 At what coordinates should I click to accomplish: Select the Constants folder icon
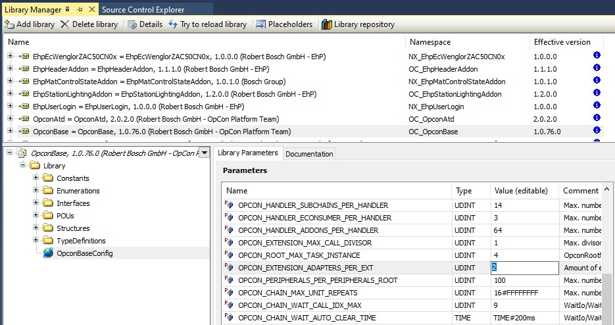48,178
